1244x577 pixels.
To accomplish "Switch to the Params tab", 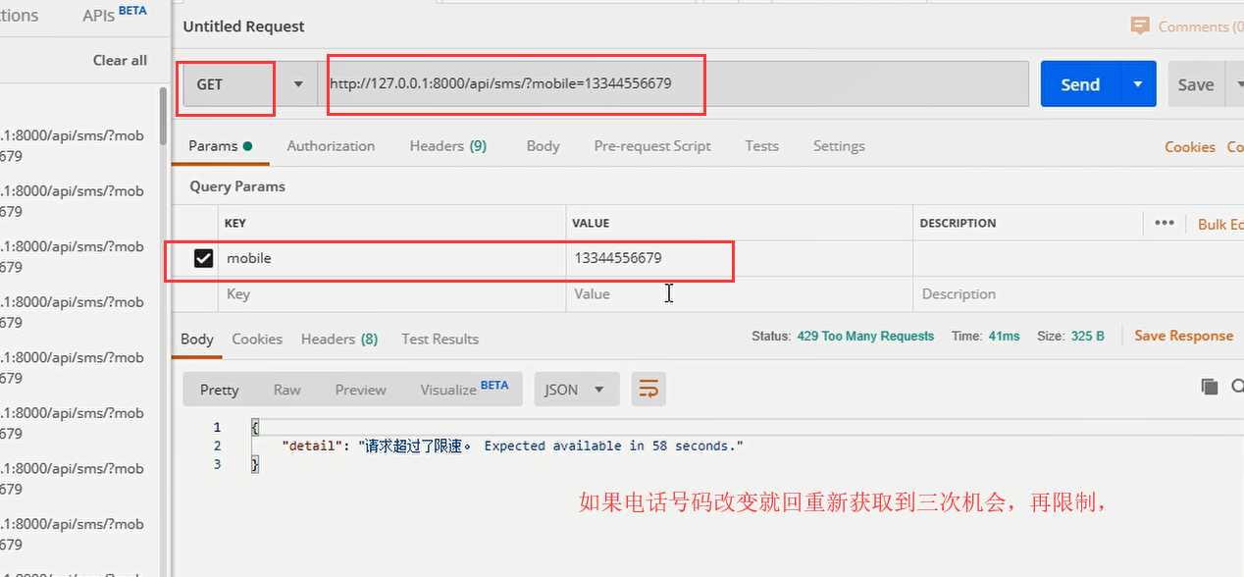I will coord(220,146).
